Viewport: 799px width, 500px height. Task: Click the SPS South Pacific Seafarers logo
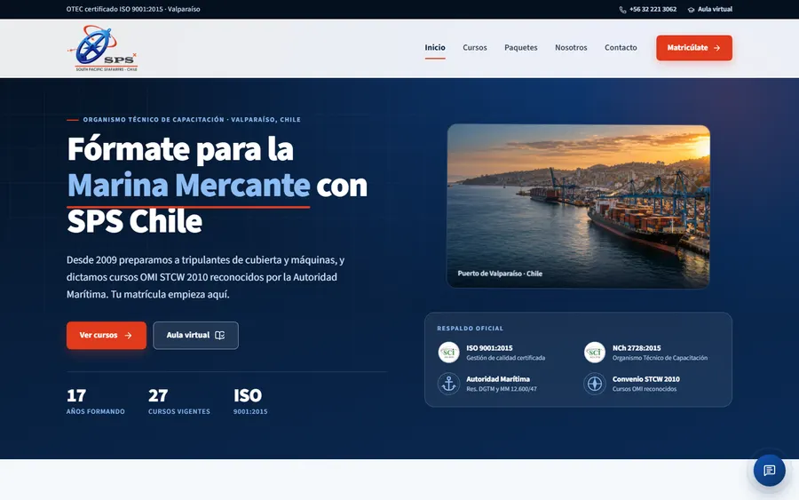click(x=102, y=49)
